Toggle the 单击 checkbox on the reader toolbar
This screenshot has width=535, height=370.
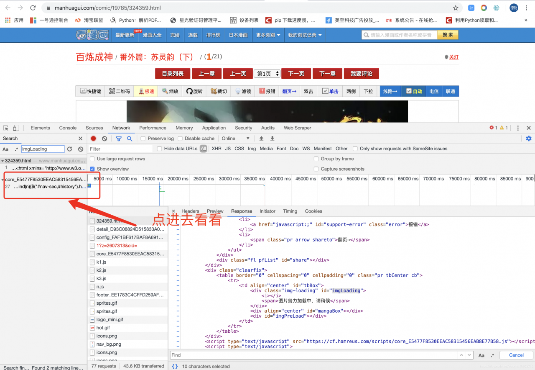pos(325,91)
